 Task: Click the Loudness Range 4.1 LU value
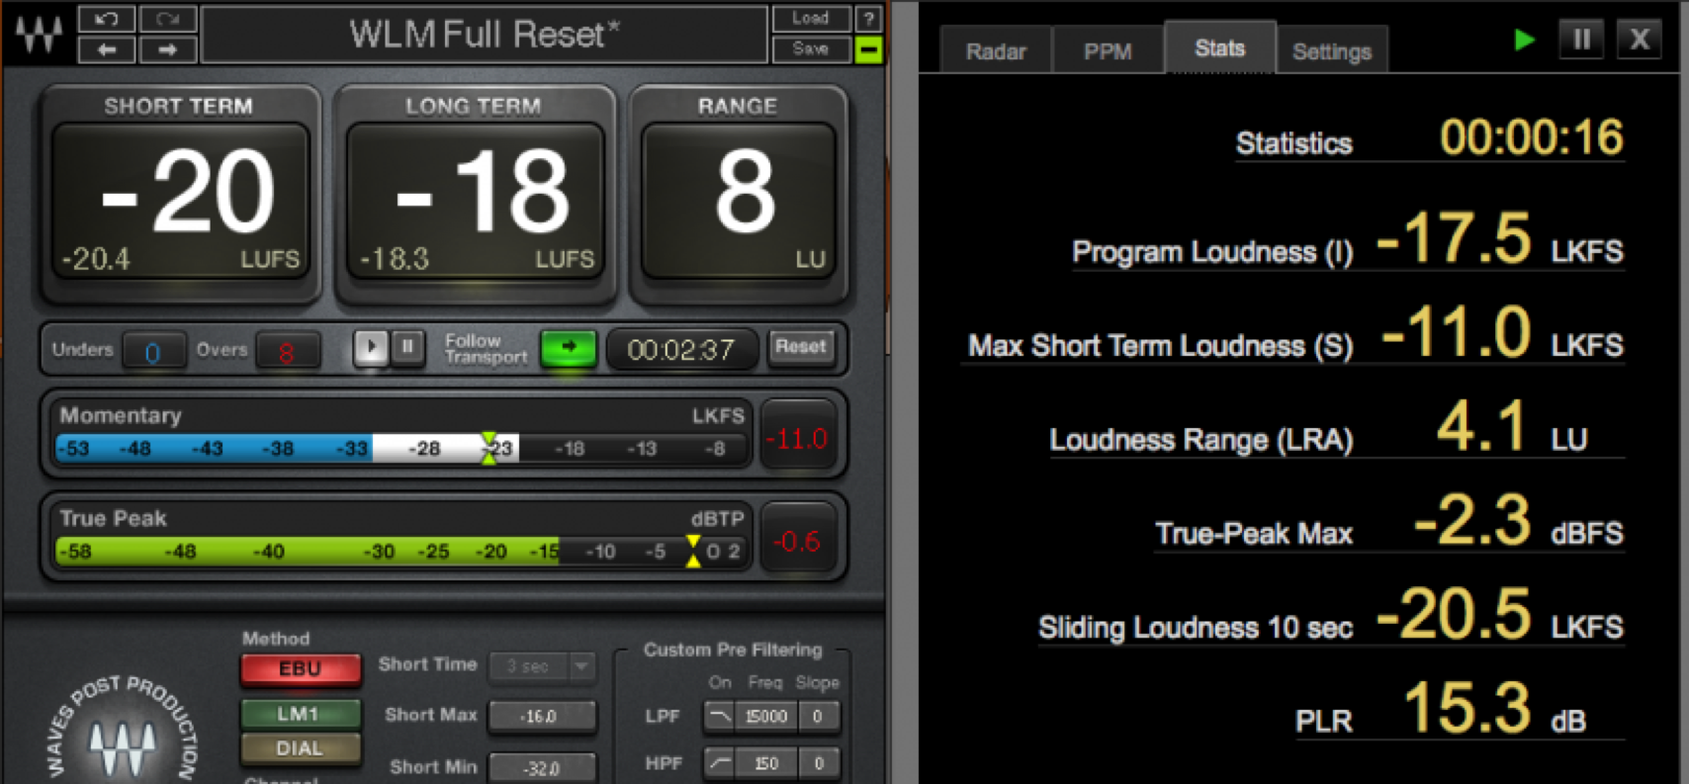[1481, 426]
